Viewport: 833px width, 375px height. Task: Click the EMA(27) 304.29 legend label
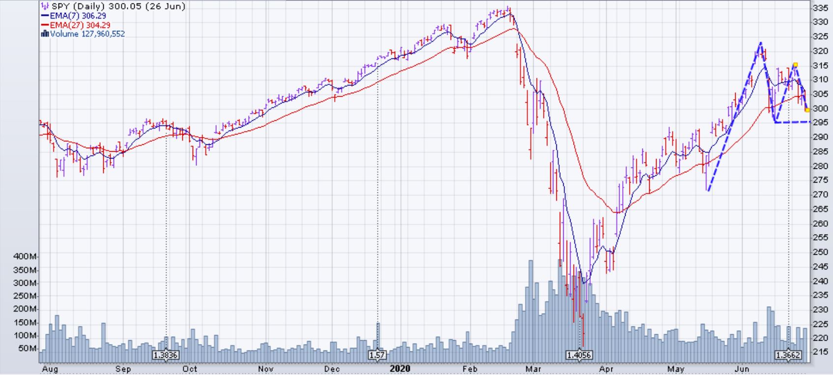(x=80, y=25)
